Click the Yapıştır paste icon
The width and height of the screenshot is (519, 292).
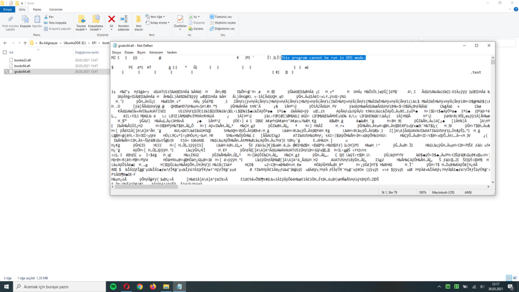tap(37, 20)
